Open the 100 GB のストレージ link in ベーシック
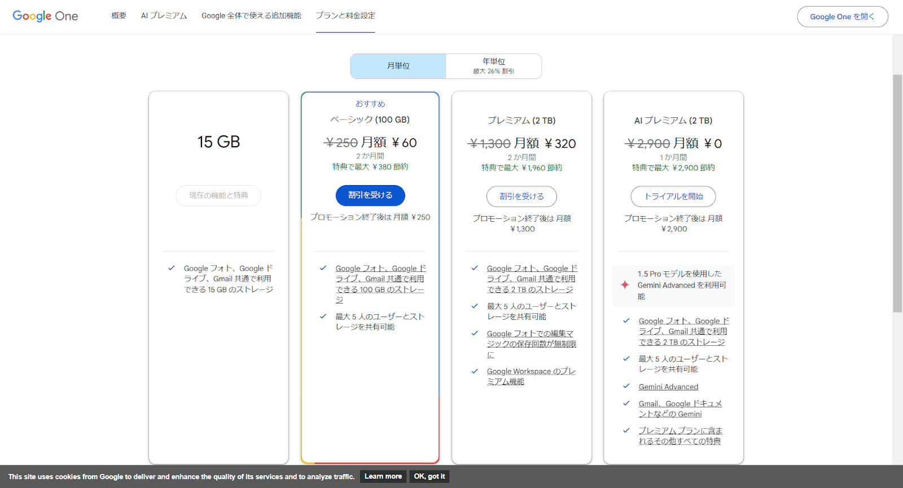 click(x=380, y=284)
